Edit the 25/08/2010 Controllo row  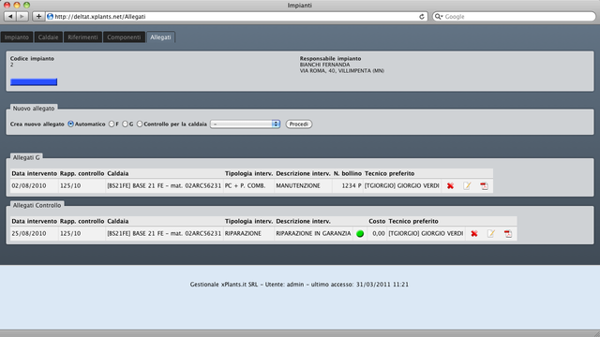(491, 233)
